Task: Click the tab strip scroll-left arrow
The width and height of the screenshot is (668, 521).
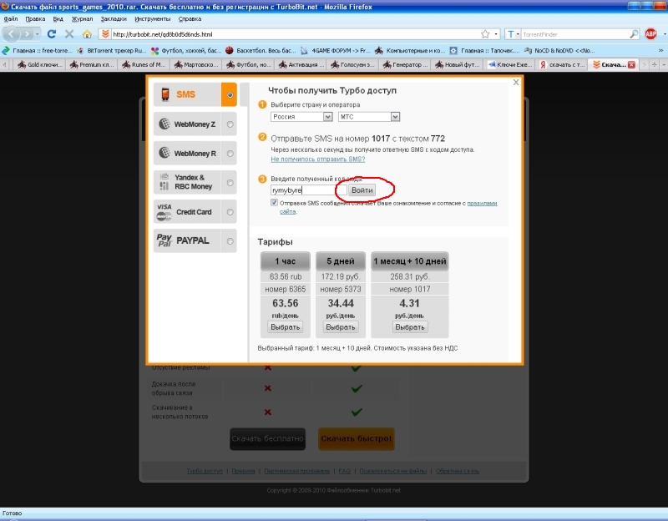Action: (5, 65)
